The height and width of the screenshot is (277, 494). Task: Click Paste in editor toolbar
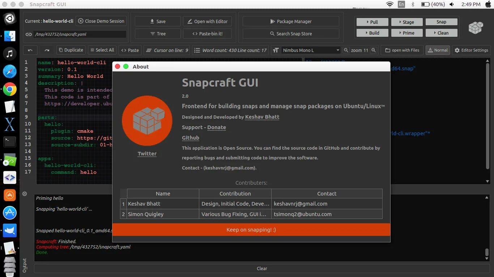[x=130, y=50]
